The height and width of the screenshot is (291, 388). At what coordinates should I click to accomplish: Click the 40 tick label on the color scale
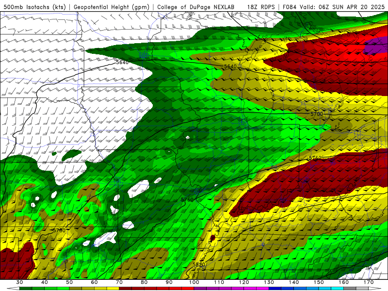pos(45,282)
